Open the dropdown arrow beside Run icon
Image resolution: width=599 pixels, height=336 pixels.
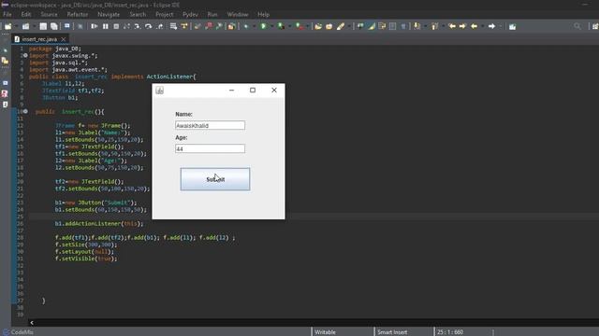point(271,26)
